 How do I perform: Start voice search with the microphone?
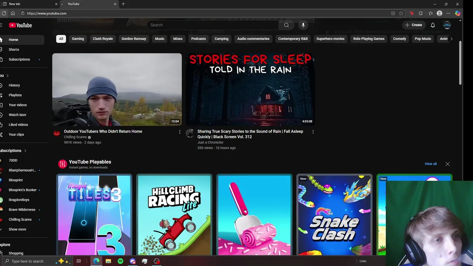pos(303,25)
